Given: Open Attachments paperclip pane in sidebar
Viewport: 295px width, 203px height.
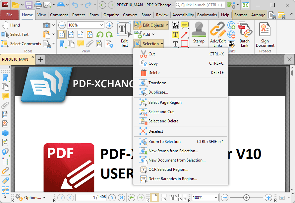Looking at the screenshot, I should pos(5,105).
